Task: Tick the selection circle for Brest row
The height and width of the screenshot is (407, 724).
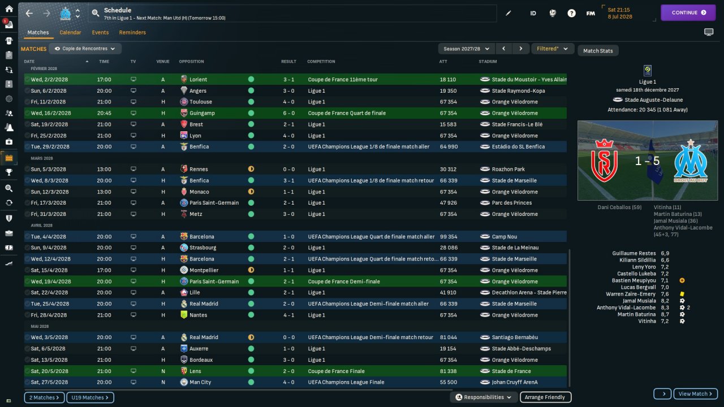Action: pos(27,124)
